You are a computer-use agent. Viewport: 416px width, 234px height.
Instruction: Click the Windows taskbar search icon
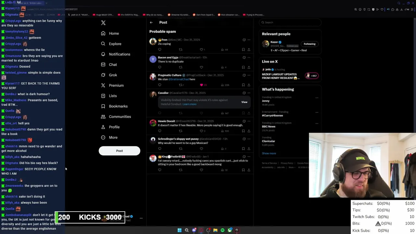[x=187, y=230]
